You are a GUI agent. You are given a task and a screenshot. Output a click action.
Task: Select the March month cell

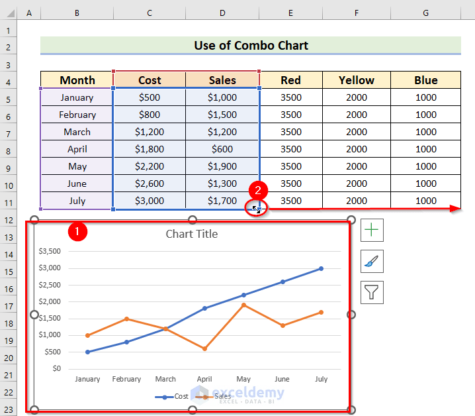pyautogui.click(x=77, y=132)
